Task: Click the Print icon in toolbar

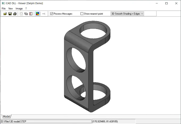Action: 15,14
